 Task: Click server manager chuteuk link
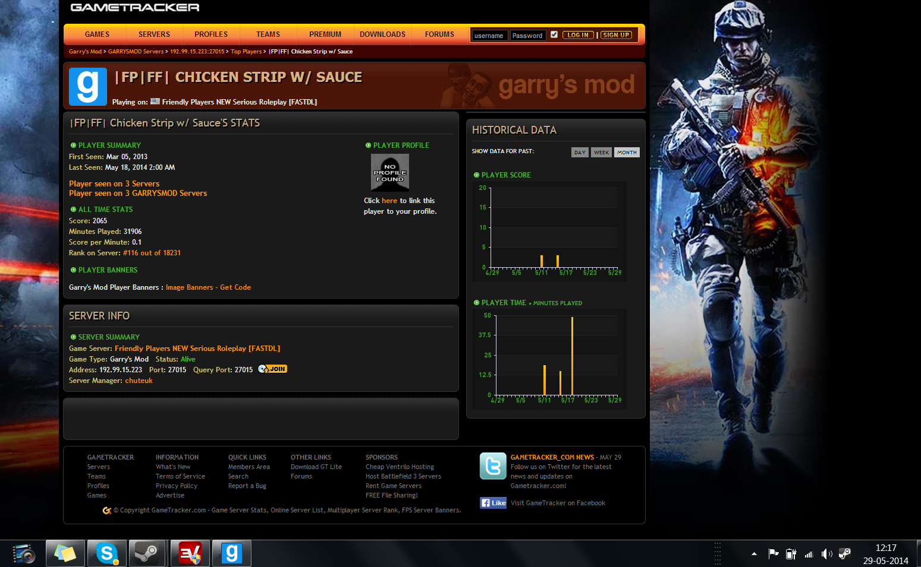[x=139, y=381]
